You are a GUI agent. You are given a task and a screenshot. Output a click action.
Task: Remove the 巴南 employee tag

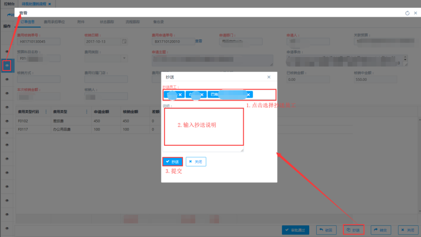(x=248, y=94)
